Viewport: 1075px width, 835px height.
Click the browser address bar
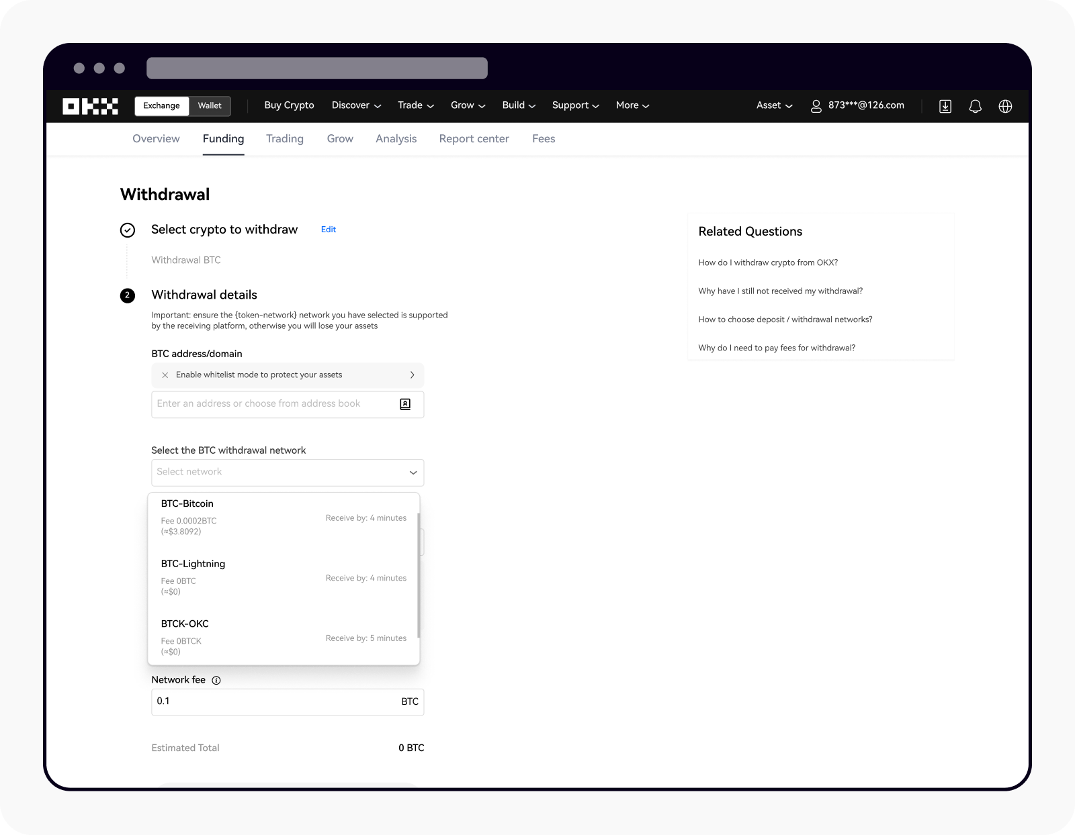point(317,68)
